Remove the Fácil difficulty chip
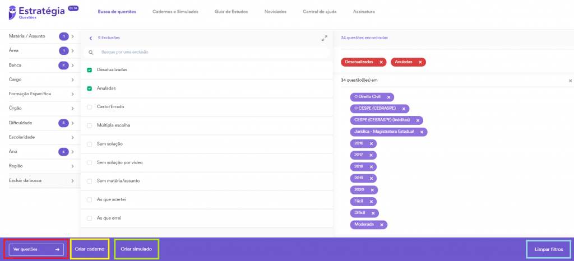The height and width of the screenshot is (261, 574). click(x=371, y=202)
